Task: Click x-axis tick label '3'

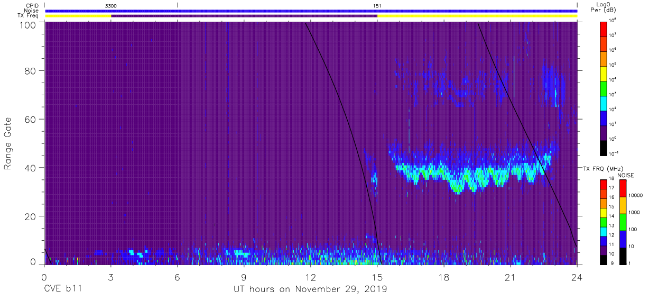Action: pyautogui.click(x=110, y=277)
